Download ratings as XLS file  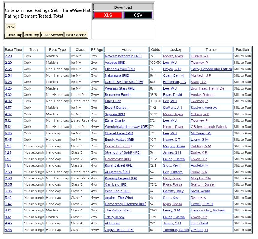point(108,15)
